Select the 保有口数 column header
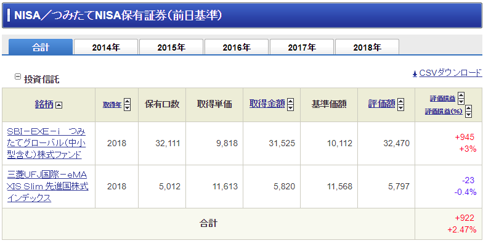This screenshot has height=243, width=491. click(162, 104)
